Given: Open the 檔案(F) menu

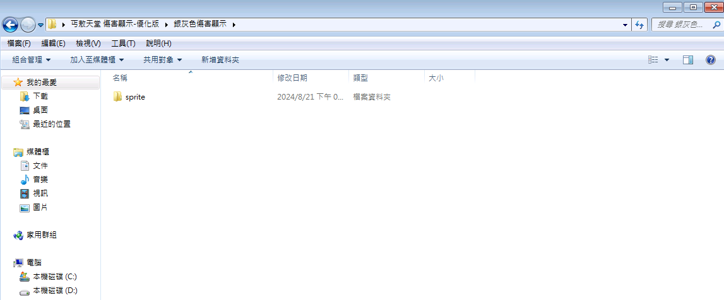Looking at the screenshot, I should (19, 43).
